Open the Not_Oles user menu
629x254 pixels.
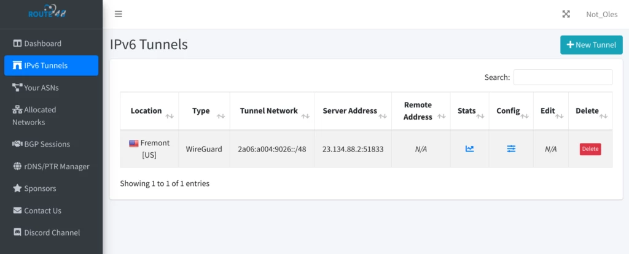click(601, 14)
